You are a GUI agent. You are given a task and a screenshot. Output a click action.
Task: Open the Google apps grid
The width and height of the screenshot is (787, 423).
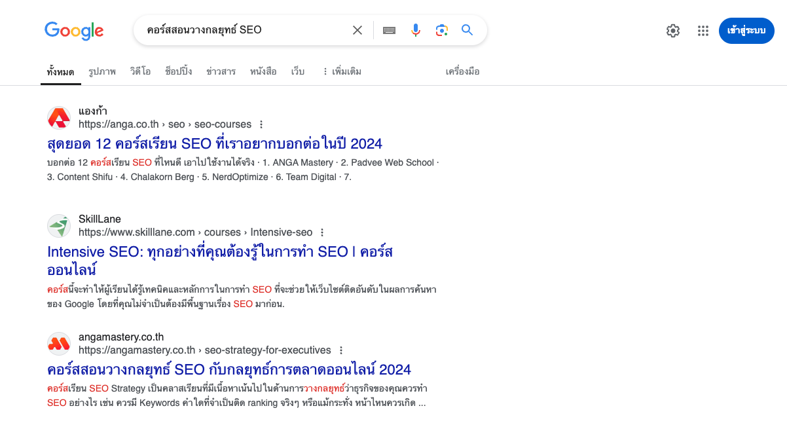pos(703,30)
